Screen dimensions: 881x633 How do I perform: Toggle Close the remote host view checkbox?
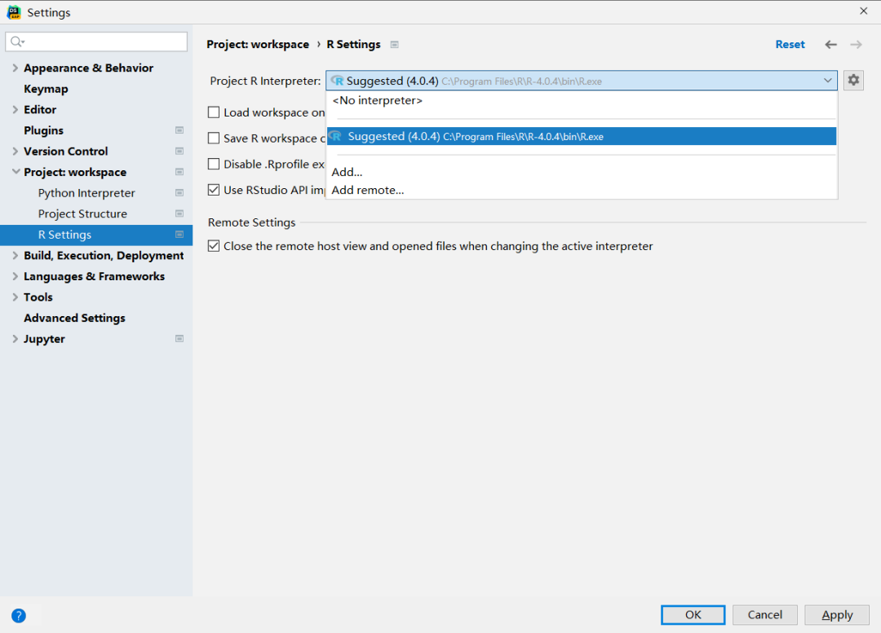(x=214, y=246)
